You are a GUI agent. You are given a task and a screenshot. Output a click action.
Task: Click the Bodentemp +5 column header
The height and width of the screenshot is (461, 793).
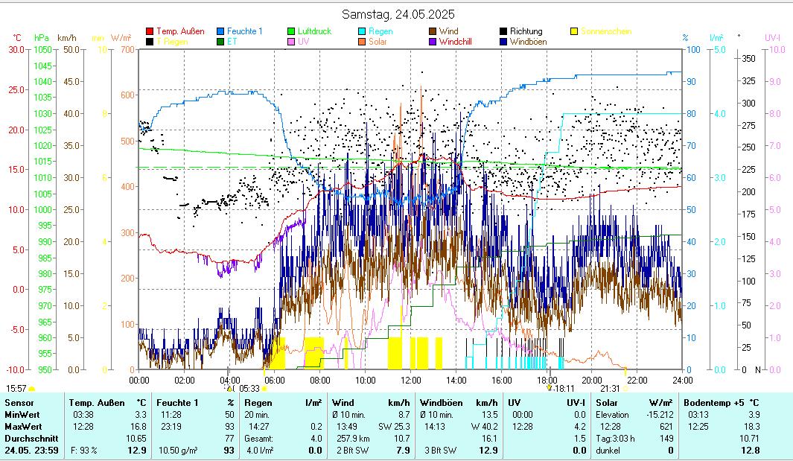coord(712,402)
